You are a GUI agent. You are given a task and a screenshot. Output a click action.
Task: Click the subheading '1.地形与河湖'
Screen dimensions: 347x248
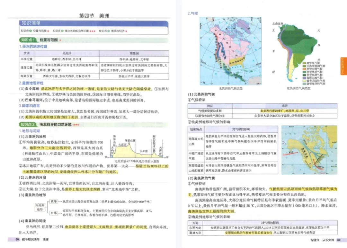30,131
